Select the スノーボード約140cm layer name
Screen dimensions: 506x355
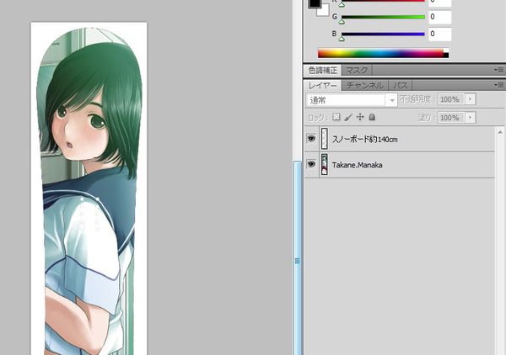(364, 139)
